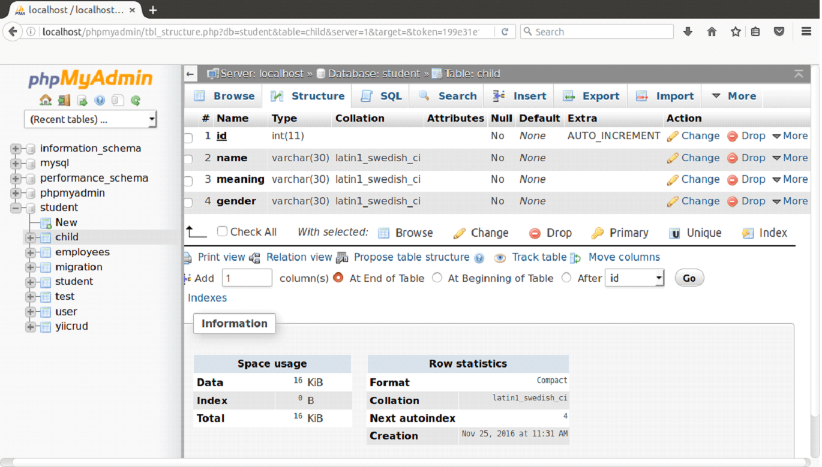Click the phpMyAdmin home icon in sidebar
This screenshot has width=822, height=467.
[x=46, y=100]
